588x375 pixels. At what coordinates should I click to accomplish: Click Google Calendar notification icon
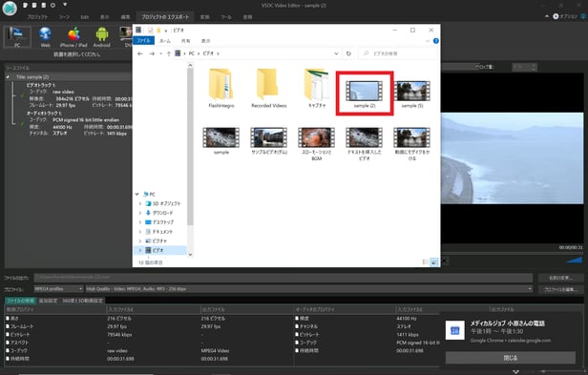tap(455, 330)
